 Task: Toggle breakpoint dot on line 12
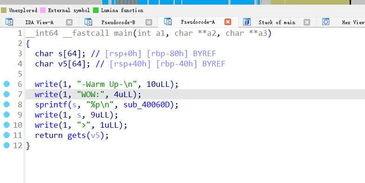pyautogui.click(x=7, y=145)
